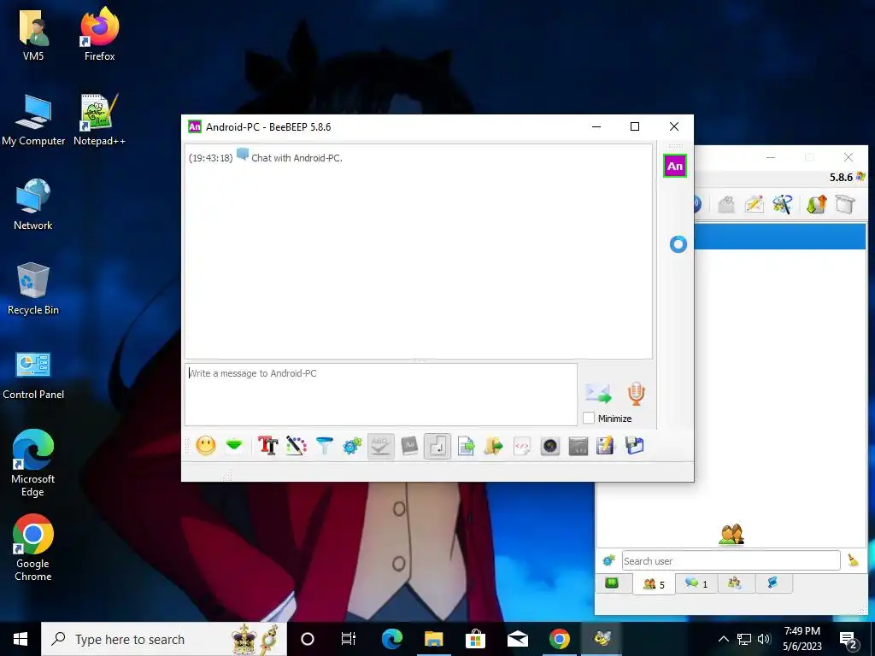Open the notification center with 2 alerts
875x656 pixels.
tap(849, 640)
